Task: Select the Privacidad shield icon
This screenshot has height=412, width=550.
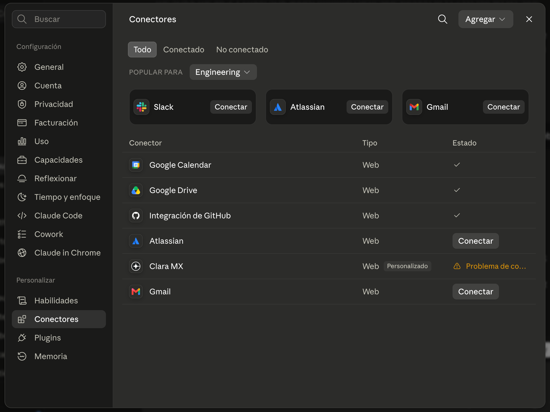Action: click(22, 104)
